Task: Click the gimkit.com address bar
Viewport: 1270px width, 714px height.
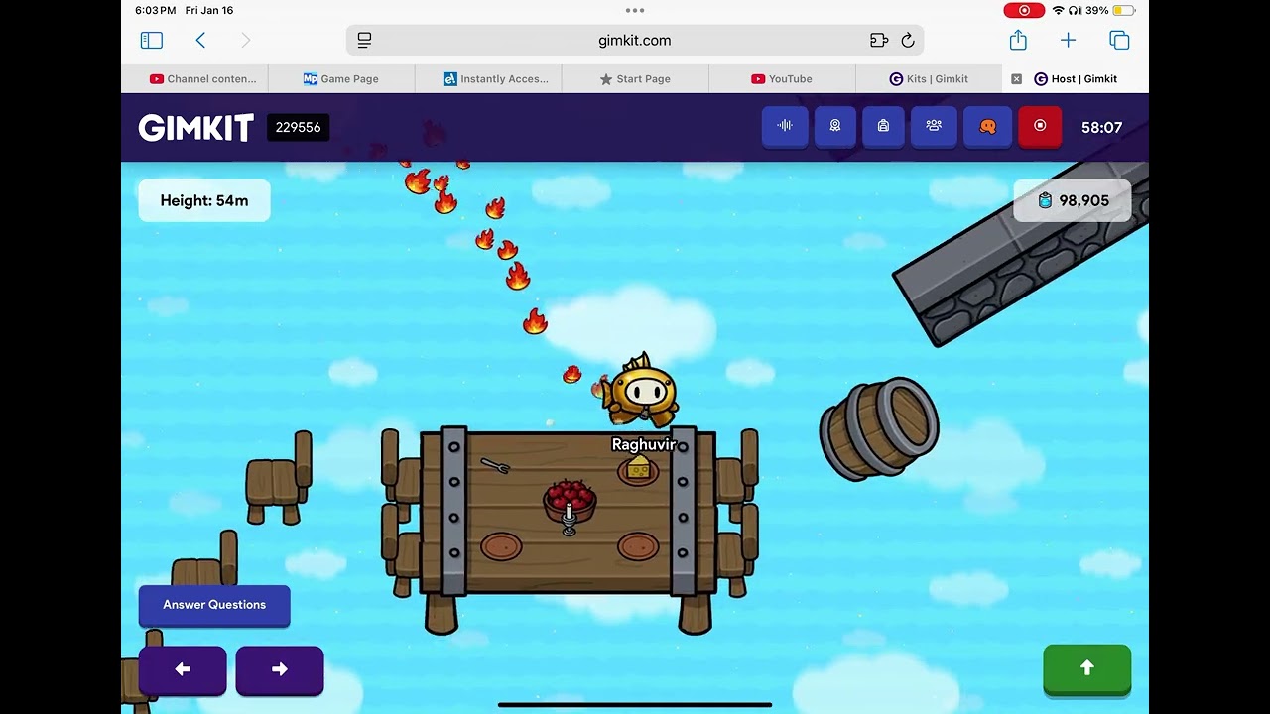Action: [x=635, y=40]
